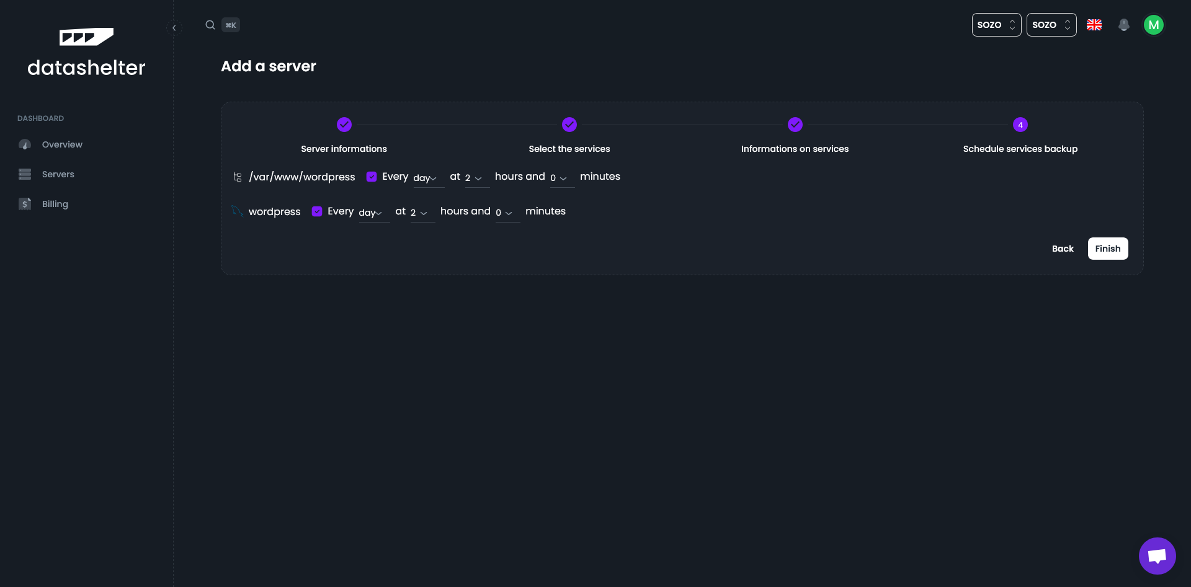Image resolution: width=1191 pixels, height=587 pixels.
Task: Navigate to Billing section
Action: (x=55, y=204)
